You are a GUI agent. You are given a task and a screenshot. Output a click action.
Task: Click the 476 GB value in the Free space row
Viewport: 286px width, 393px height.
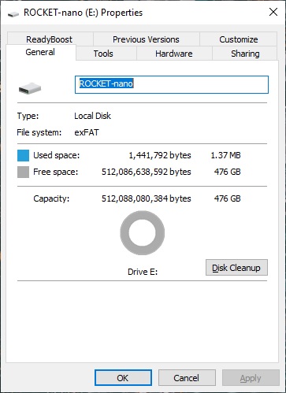pyautogui.click(x=228, y=172)
